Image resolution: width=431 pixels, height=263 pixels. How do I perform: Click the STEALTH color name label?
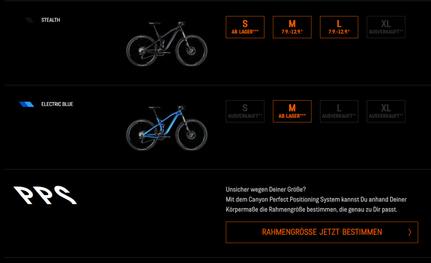(51, 20)
